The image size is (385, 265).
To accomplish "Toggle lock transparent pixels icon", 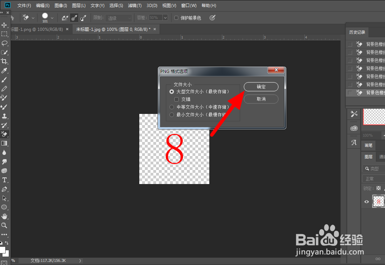I will coord(378,188).
